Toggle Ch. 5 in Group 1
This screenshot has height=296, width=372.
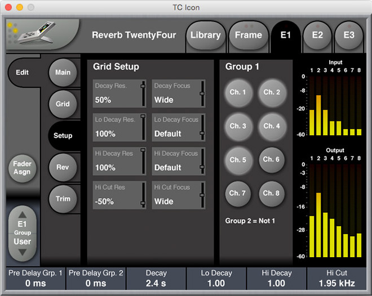click(238, 160)
